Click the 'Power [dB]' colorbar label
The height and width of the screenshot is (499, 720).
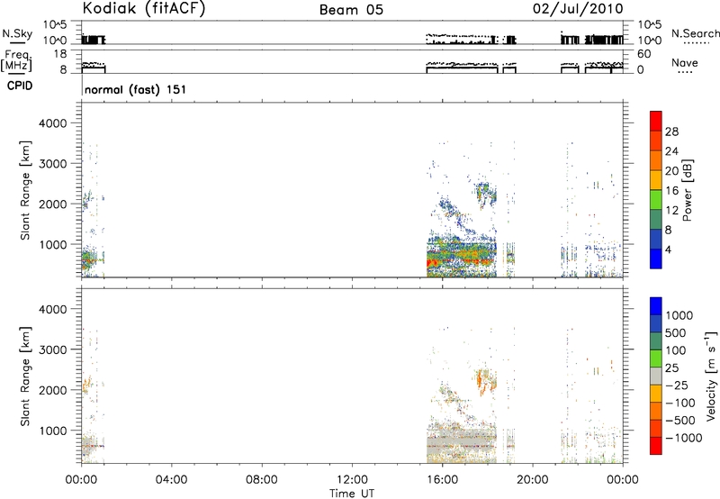click(688, 190)
